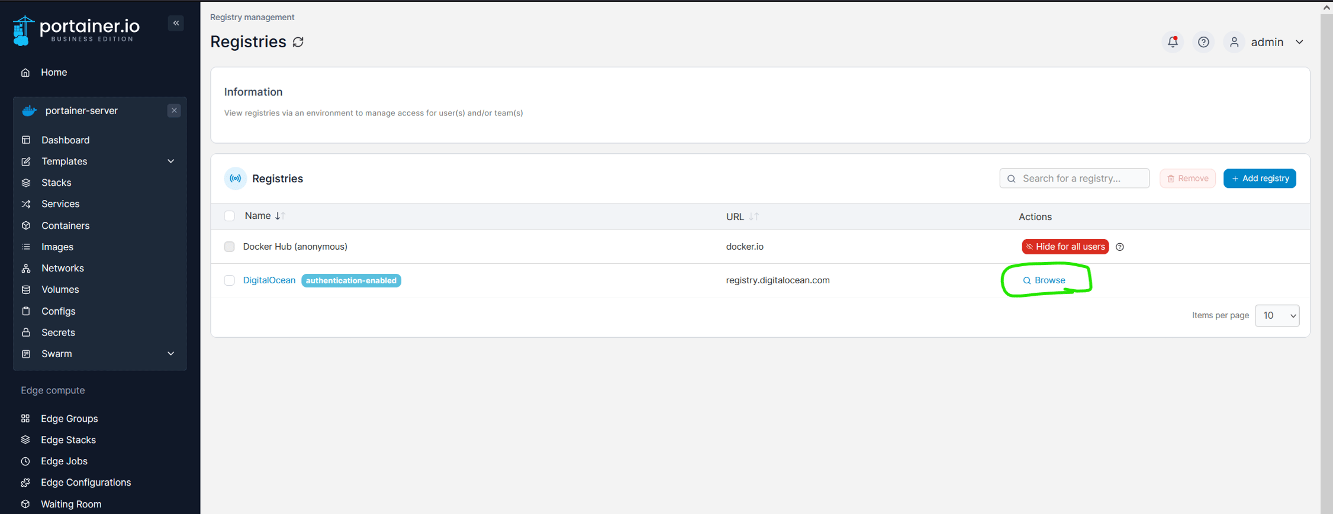This screenshot has height=514, width=1333.
Task: Expand the Templates submenu chevron
Action: [171, 161]
